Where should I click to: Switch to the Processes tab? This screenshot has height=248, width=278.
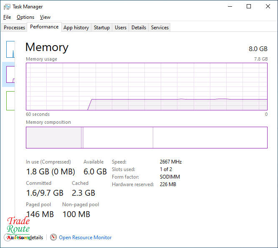(15, 28)
